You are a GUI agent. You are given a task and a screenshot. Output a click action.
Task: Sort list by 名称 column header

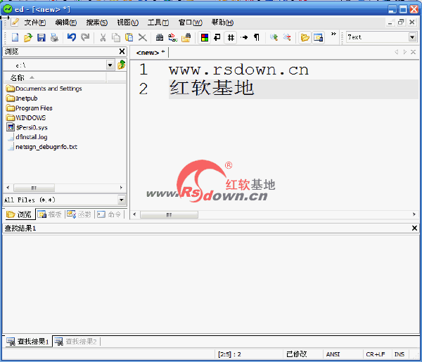(x=55, y=78)
